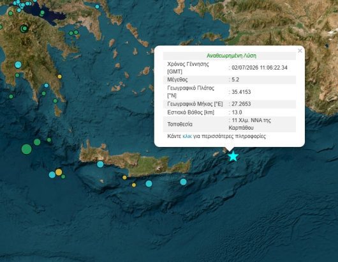Screen dimensions: 338x262
Task: Select the yellow dot off the eastern Peloponnese coast
Action: [59, 77]
